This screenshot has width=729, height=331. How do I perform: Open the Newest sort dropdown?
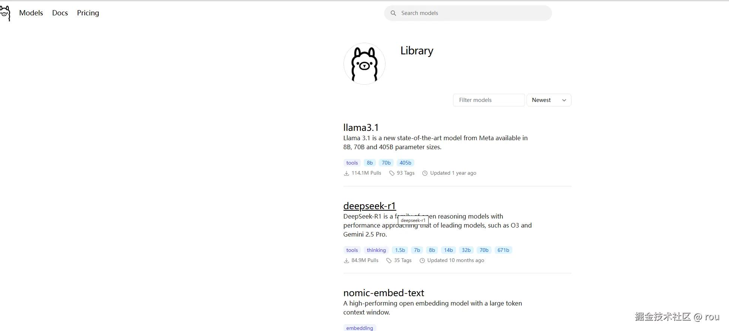point(549,100)
